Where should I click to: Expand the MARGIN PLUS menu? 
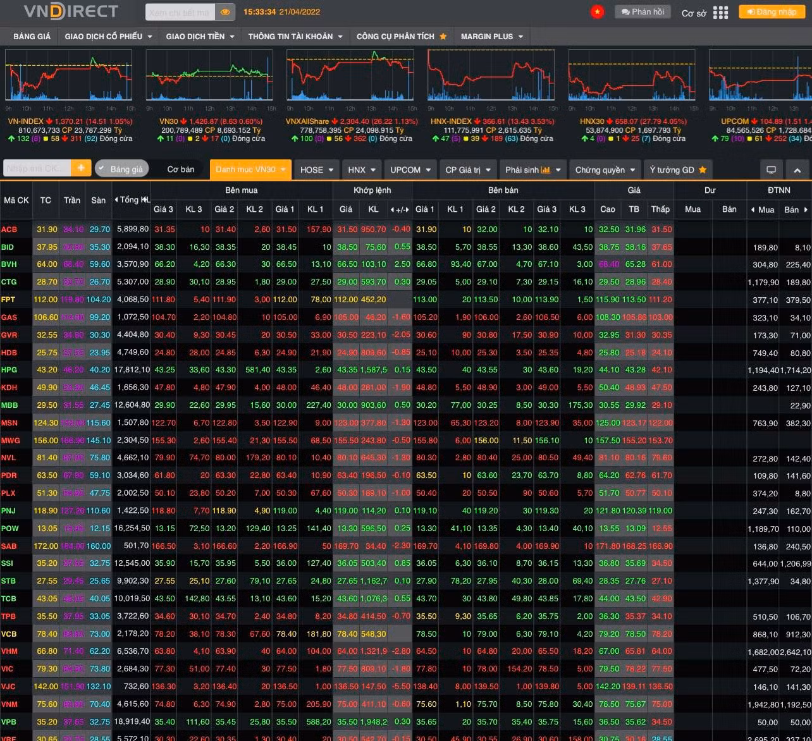[x=492, y=37]
